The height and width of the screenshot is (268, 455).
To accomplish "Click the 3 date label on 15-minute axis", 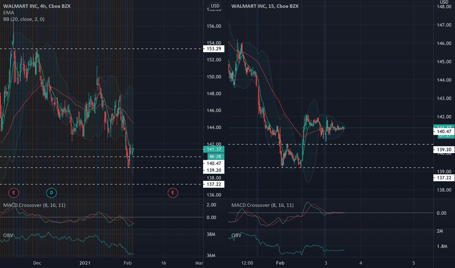I will (326, 263).
